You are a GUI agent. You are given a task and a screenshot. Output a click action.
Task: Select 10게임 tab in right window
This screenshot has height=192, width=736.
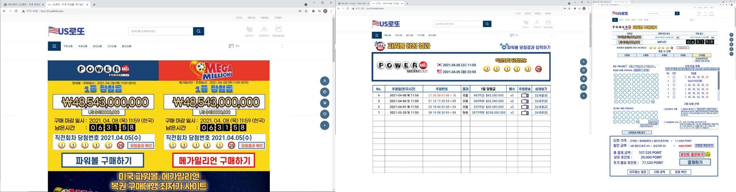click(x=702, y=55)
